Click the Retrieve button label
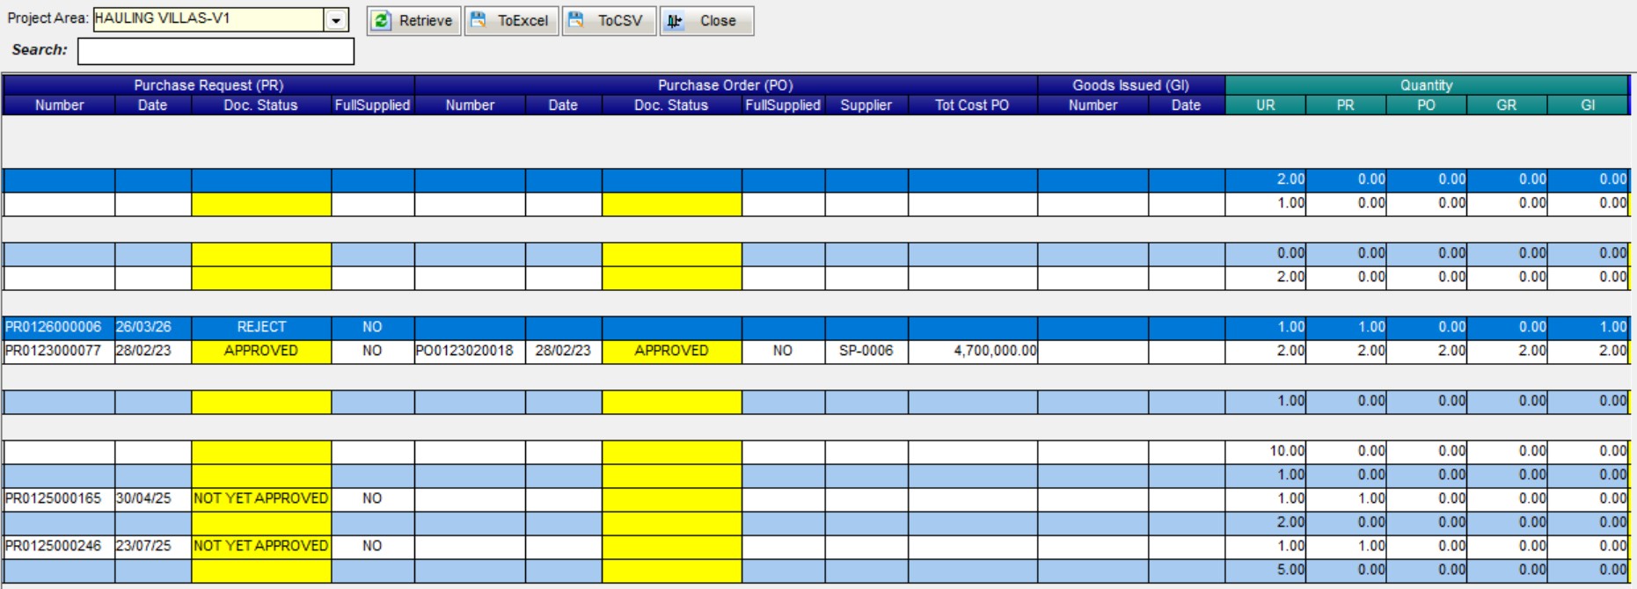Image resolution: width=1637 pixels, height=589 pixels. click(426, 20)
